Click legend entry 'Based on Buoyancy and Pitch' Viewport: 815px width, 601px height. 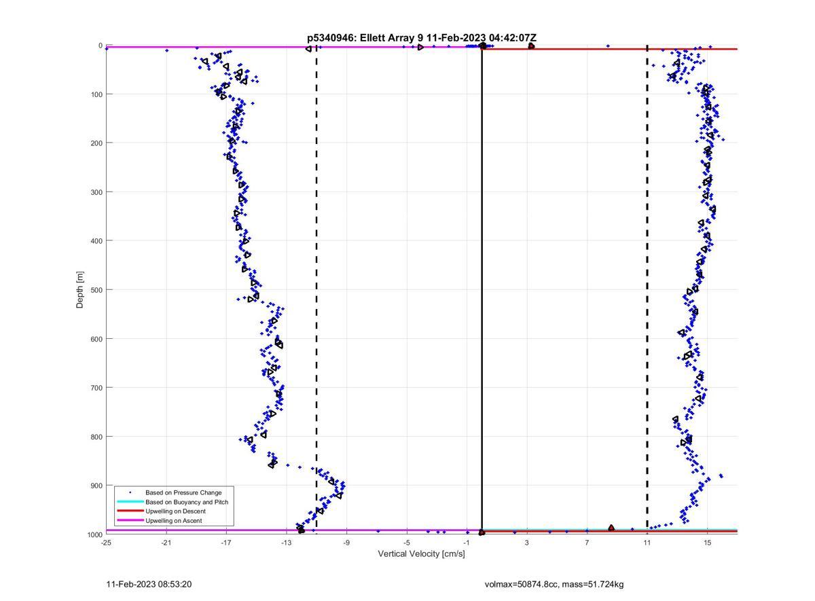coord(187,502)
